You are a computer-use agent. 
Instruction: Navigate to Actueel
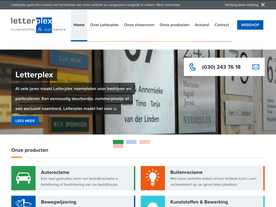pos(202,25)
